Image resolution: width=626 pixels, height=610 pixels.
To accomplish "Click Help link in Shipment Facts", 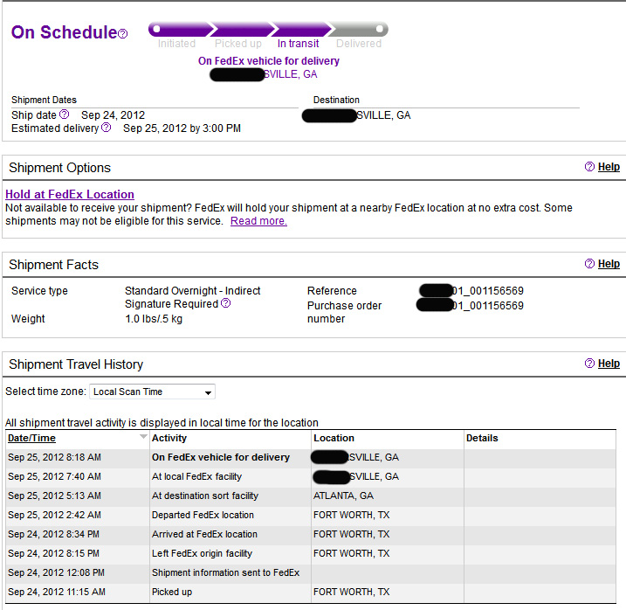I will 609,264.
